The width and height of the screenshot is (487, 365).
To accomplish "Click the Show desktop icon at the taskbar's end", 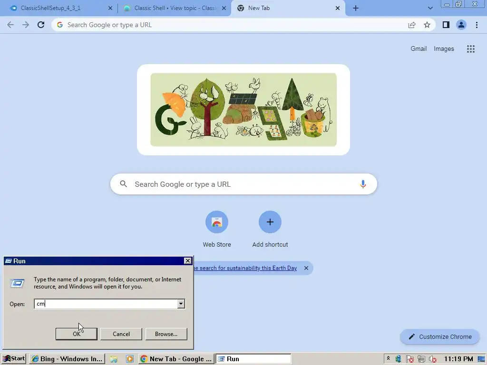I will click(482, 359).
